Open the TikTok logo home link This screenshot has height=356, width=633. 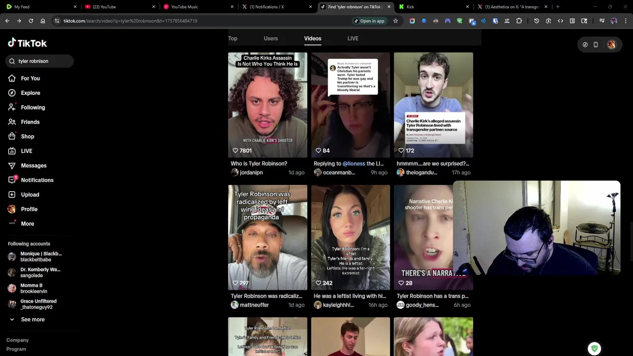[x=27, y=43]
